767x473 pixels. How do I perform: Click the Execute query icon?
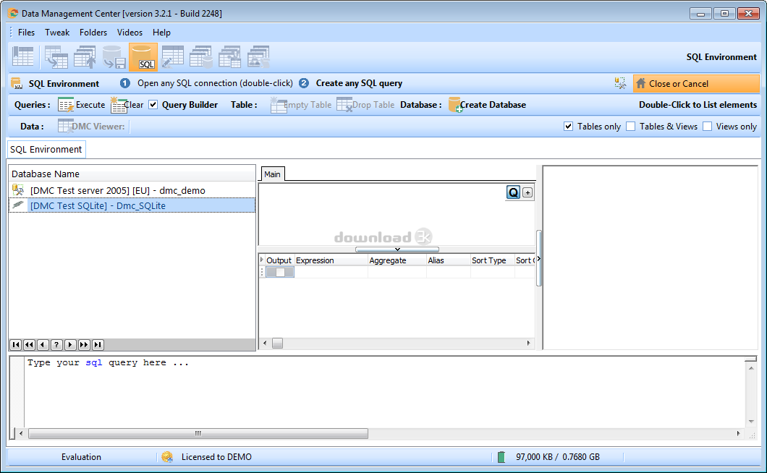tap(66, 105)
